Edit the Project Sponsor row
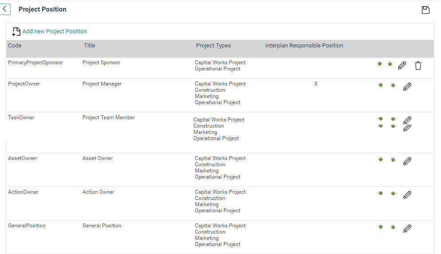441x254 pixels. 402,66
